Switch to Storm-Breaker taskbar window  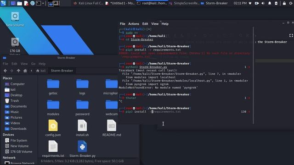pyautogui.click(x=215, y=3)
